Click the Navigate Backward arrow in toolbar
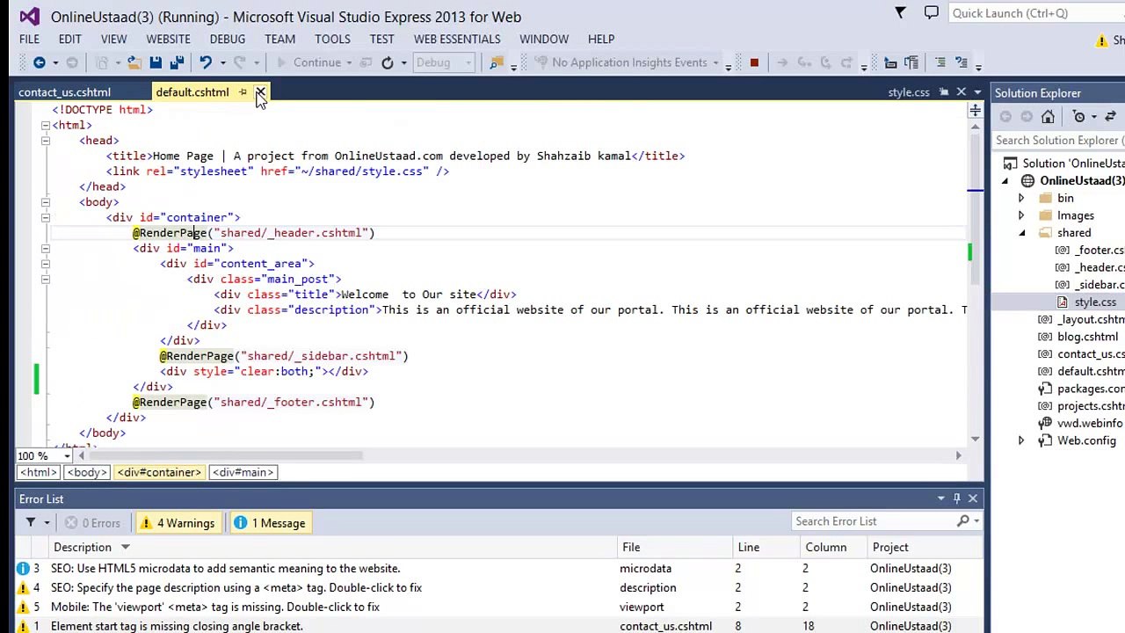Image resolution: width=1125 pixels, height=633 pixels. tap(40, 62)
